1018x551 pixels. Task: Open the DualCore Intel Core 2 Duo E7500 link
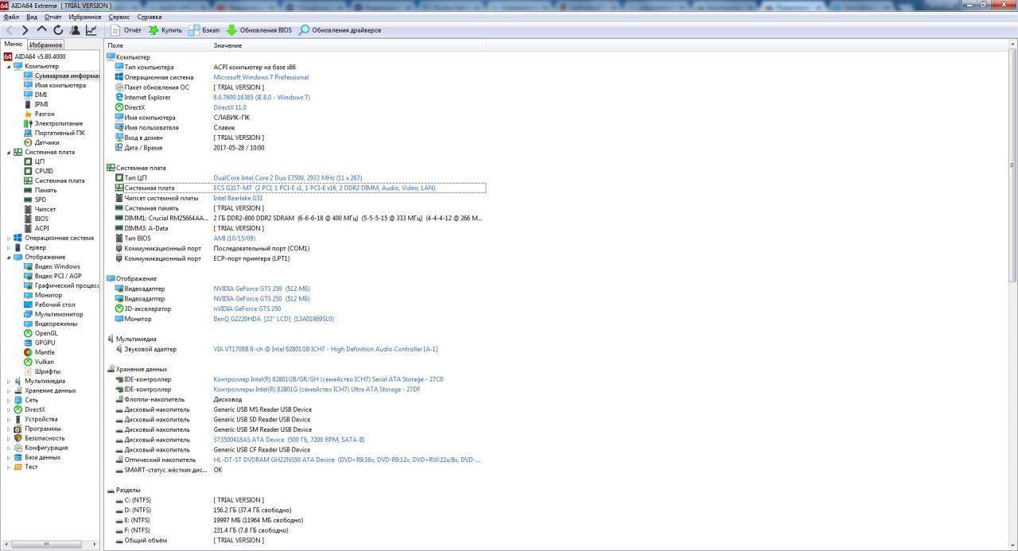click(287, 177)
